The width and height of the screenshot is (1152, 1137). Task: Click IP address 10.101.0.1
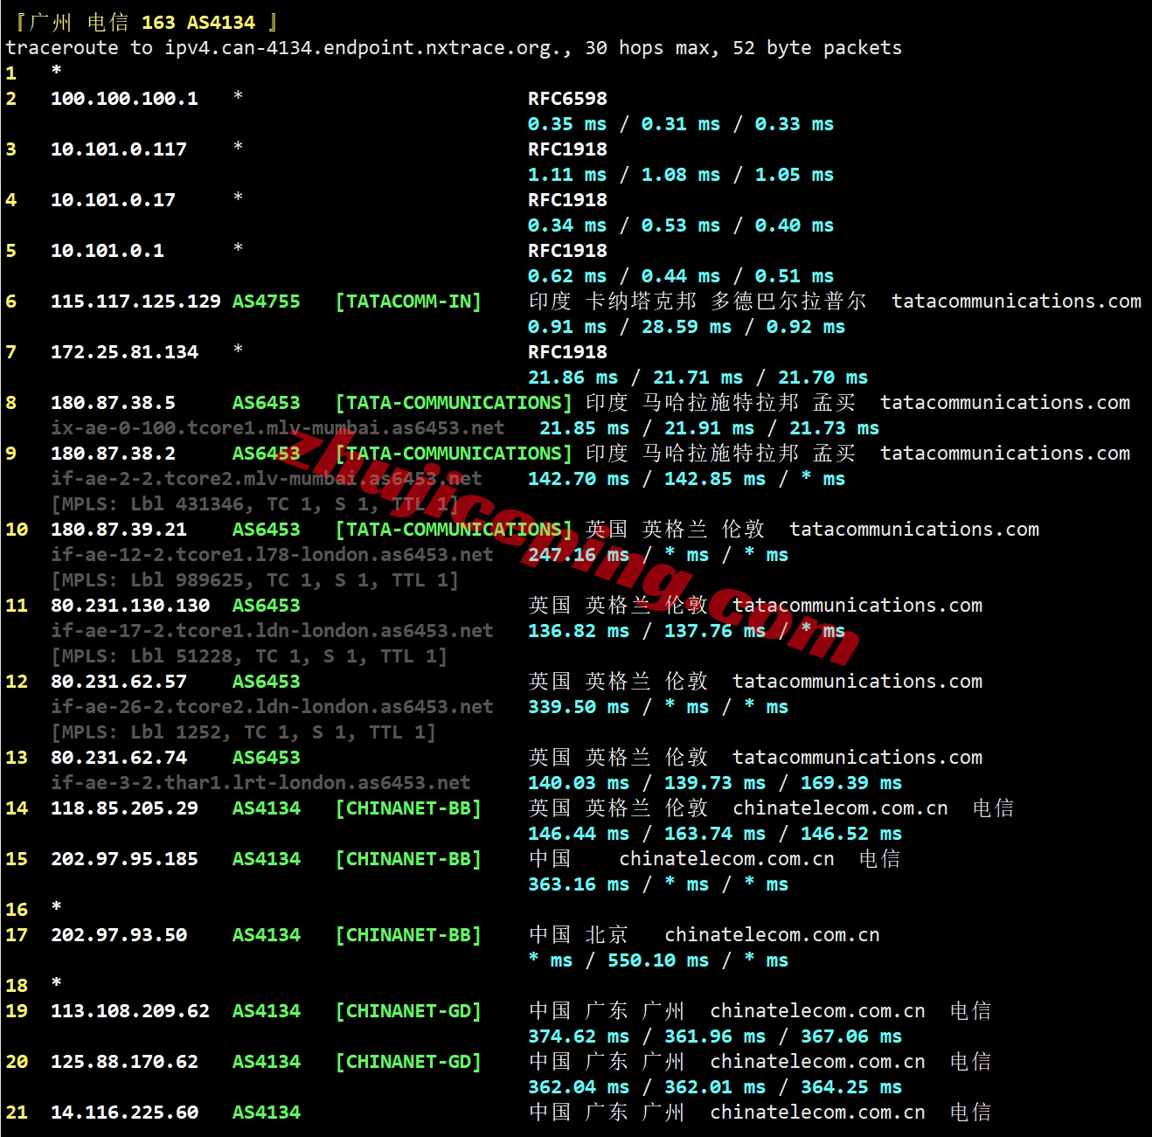click(108, 251)
